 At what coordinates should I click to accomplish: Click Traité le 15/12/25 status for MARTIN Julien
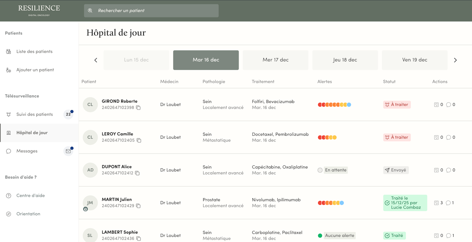tap(405, 203)
